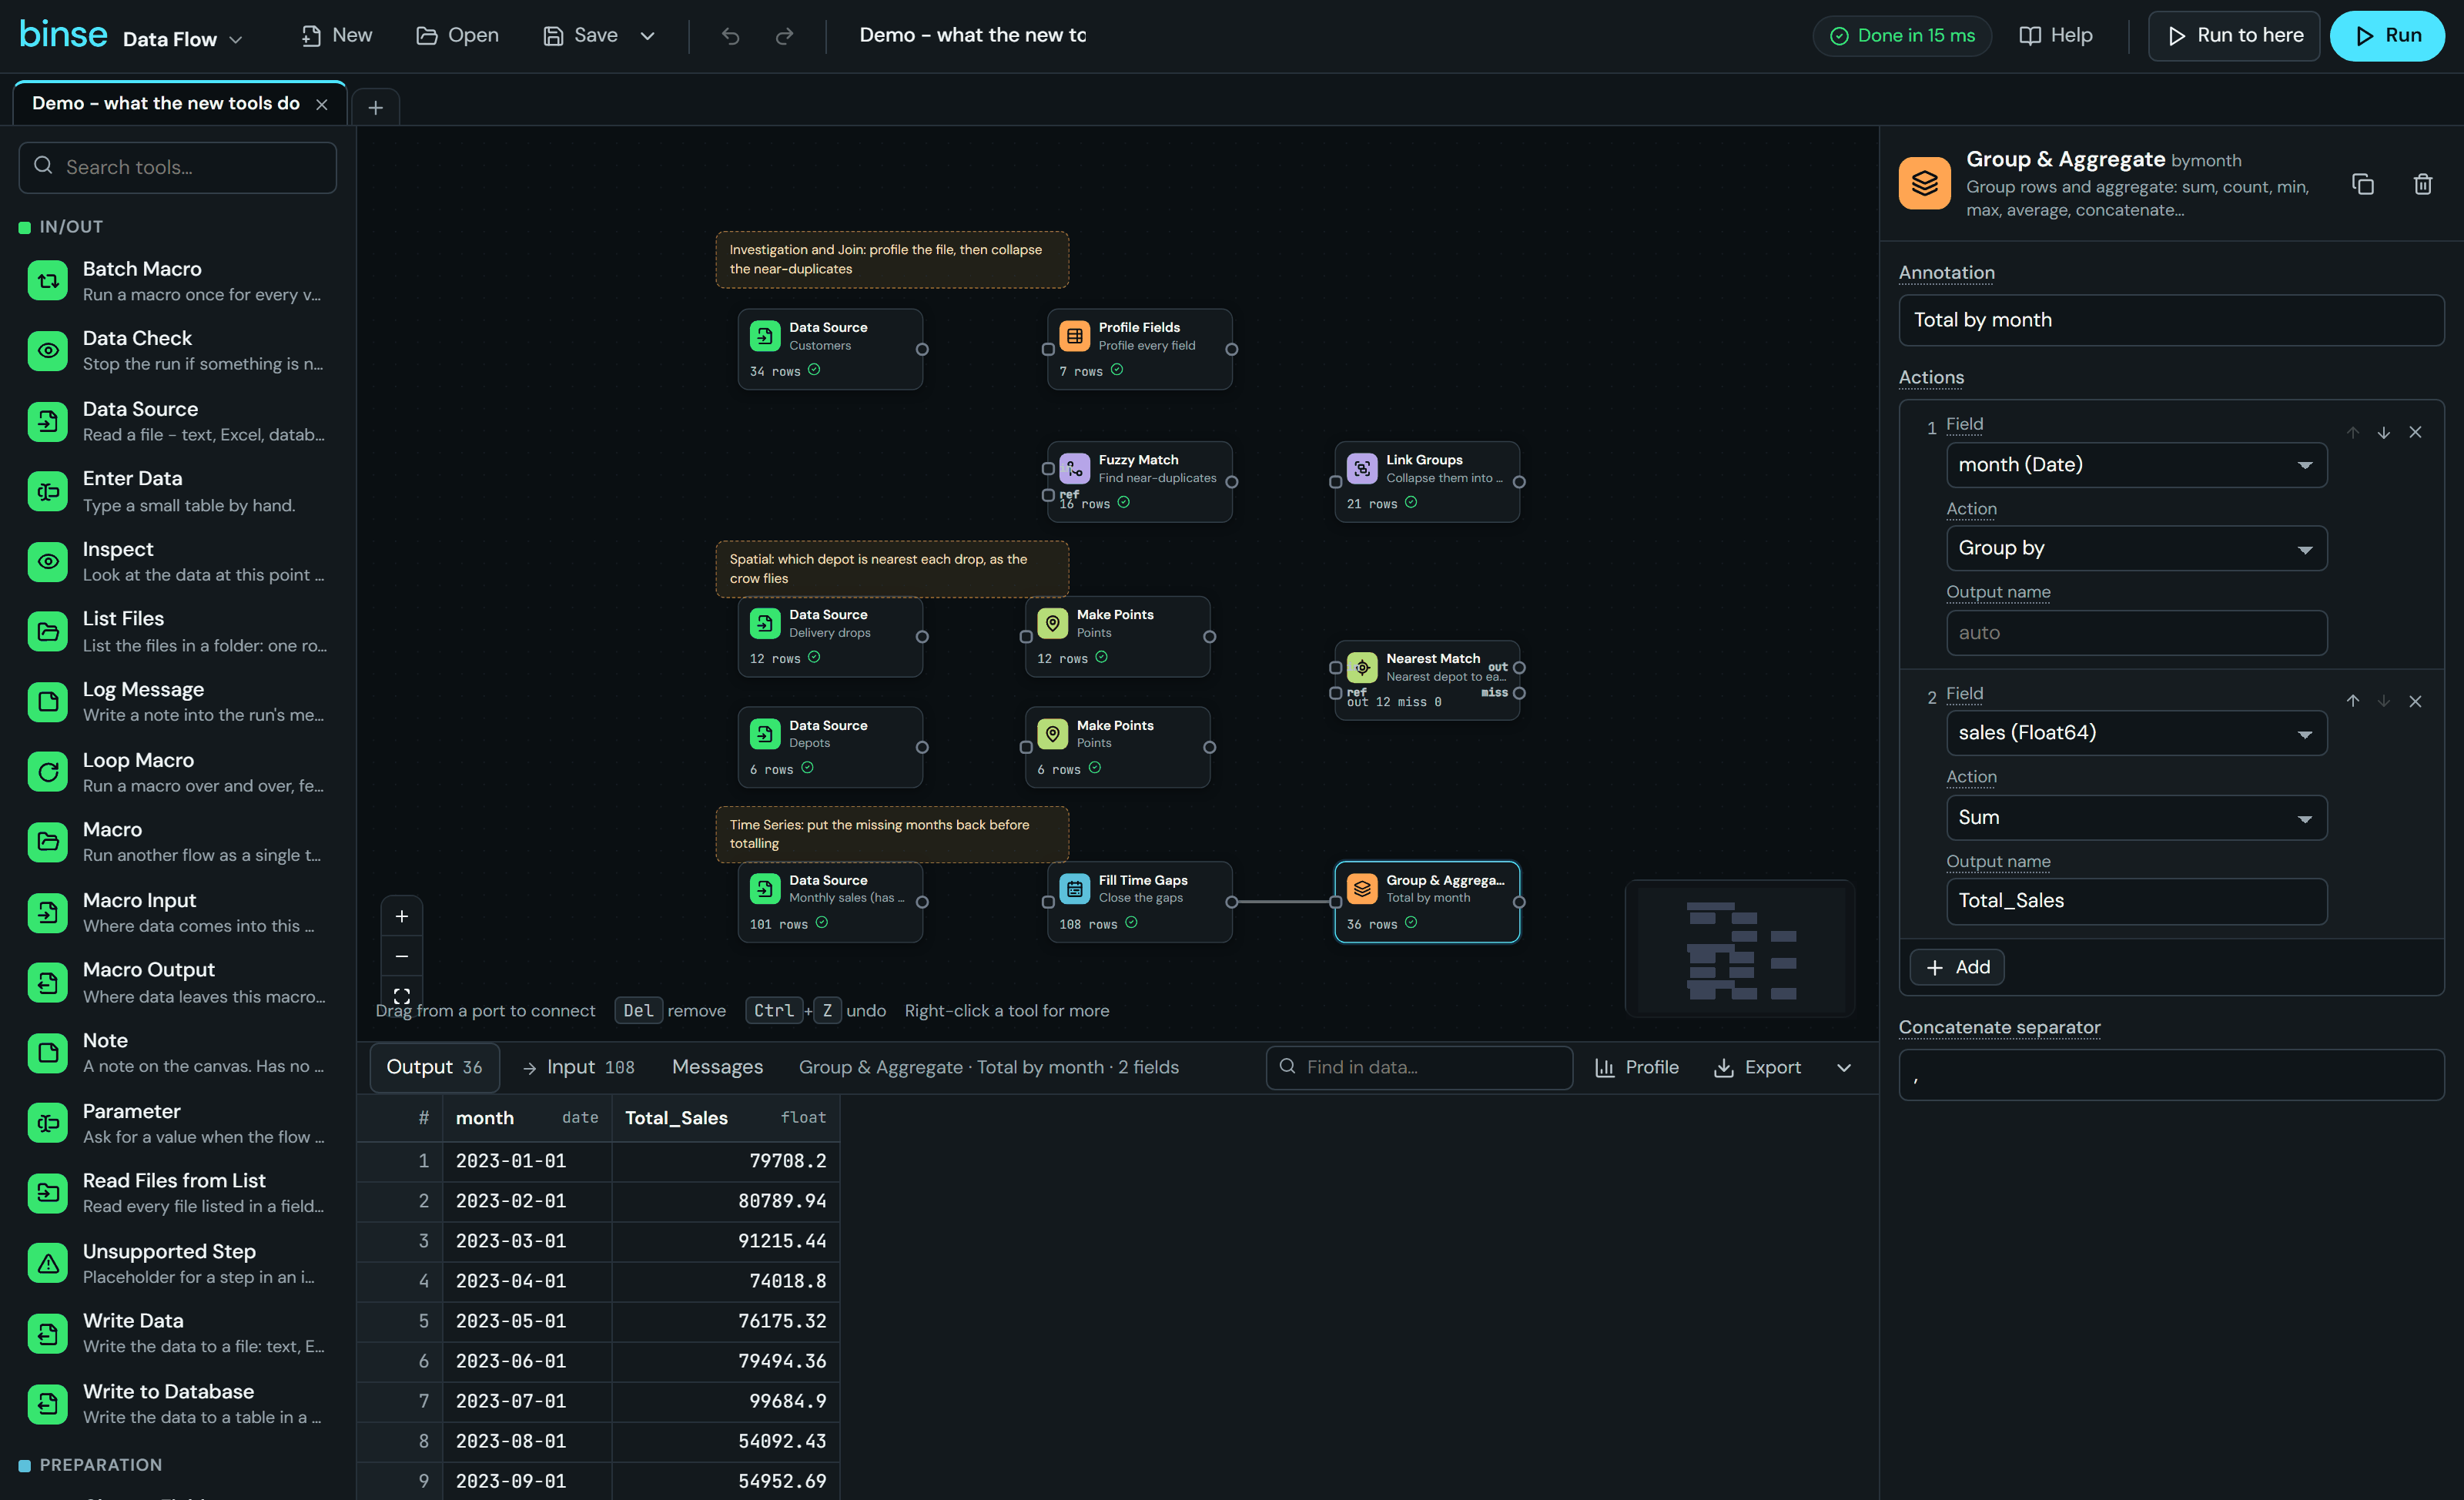Switch to the Input 108 tab
The width and height of the screenshot is (2464, 1500).
(579, 1068)
